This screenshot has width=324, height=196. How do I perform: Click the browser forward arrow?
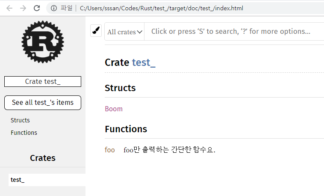pyautogui.click(x=23, y=8)
